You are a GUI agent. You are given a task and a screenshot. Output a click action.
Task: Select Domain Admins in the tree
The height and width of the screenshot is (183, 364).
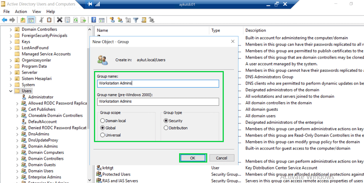click(43, 146)
